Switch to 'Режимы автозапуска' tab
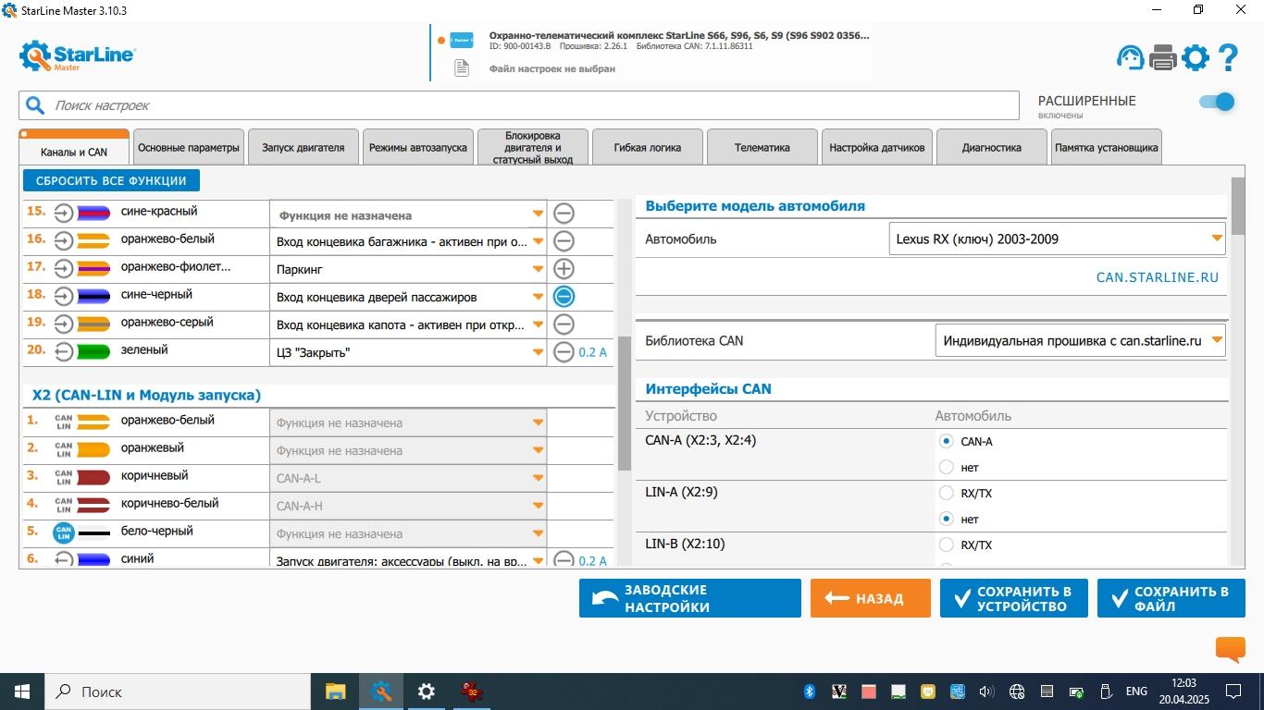Image resolution: width=1264 pixels, height=710 pixels. coord(418,147)
